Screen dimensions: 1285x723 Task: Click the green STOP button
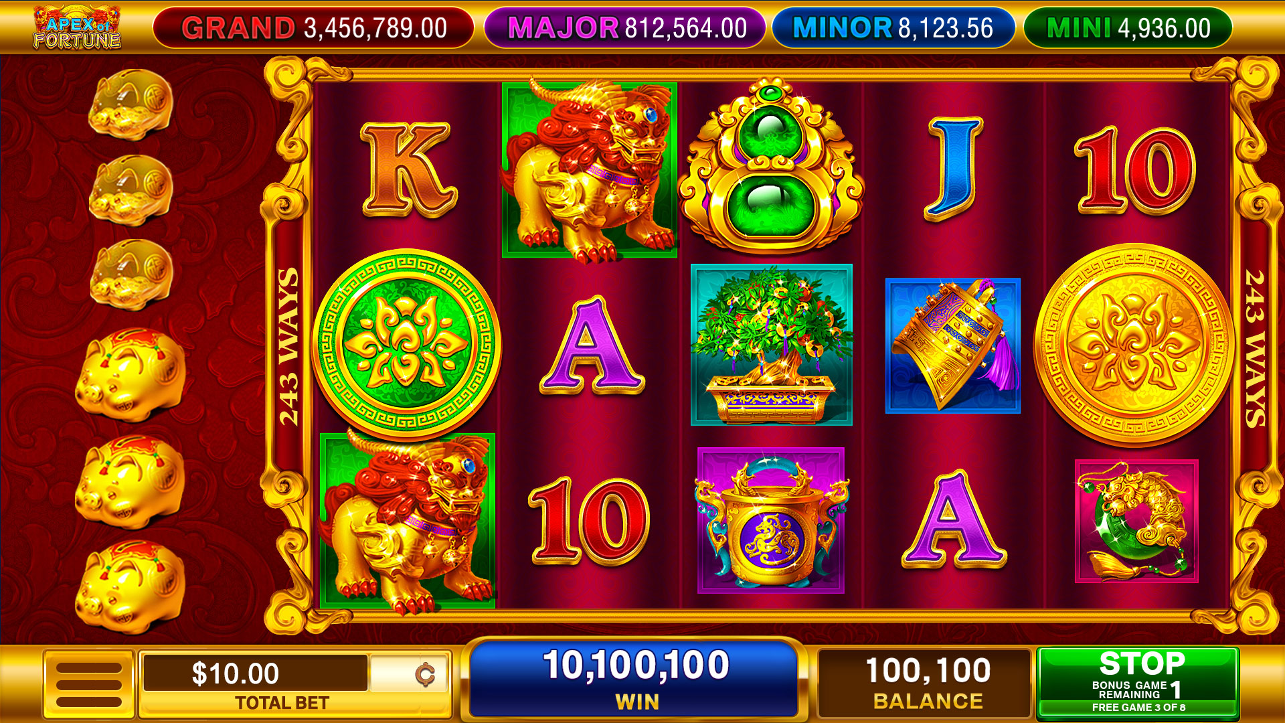[x=1138, y=681]
